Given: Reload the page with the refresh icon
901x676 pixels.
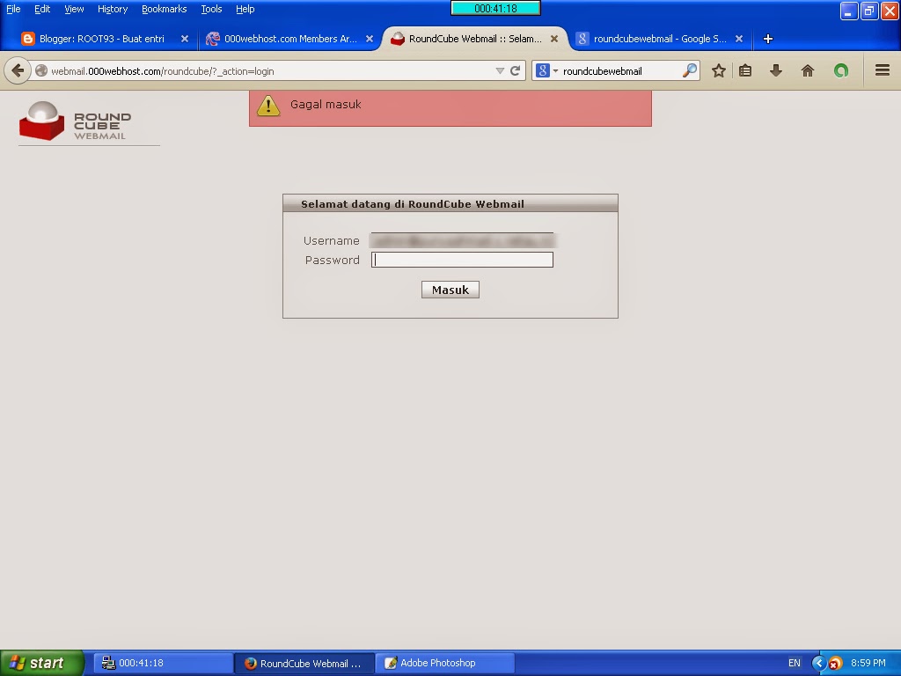Looking at the screenshot, I should pos(516,70).
